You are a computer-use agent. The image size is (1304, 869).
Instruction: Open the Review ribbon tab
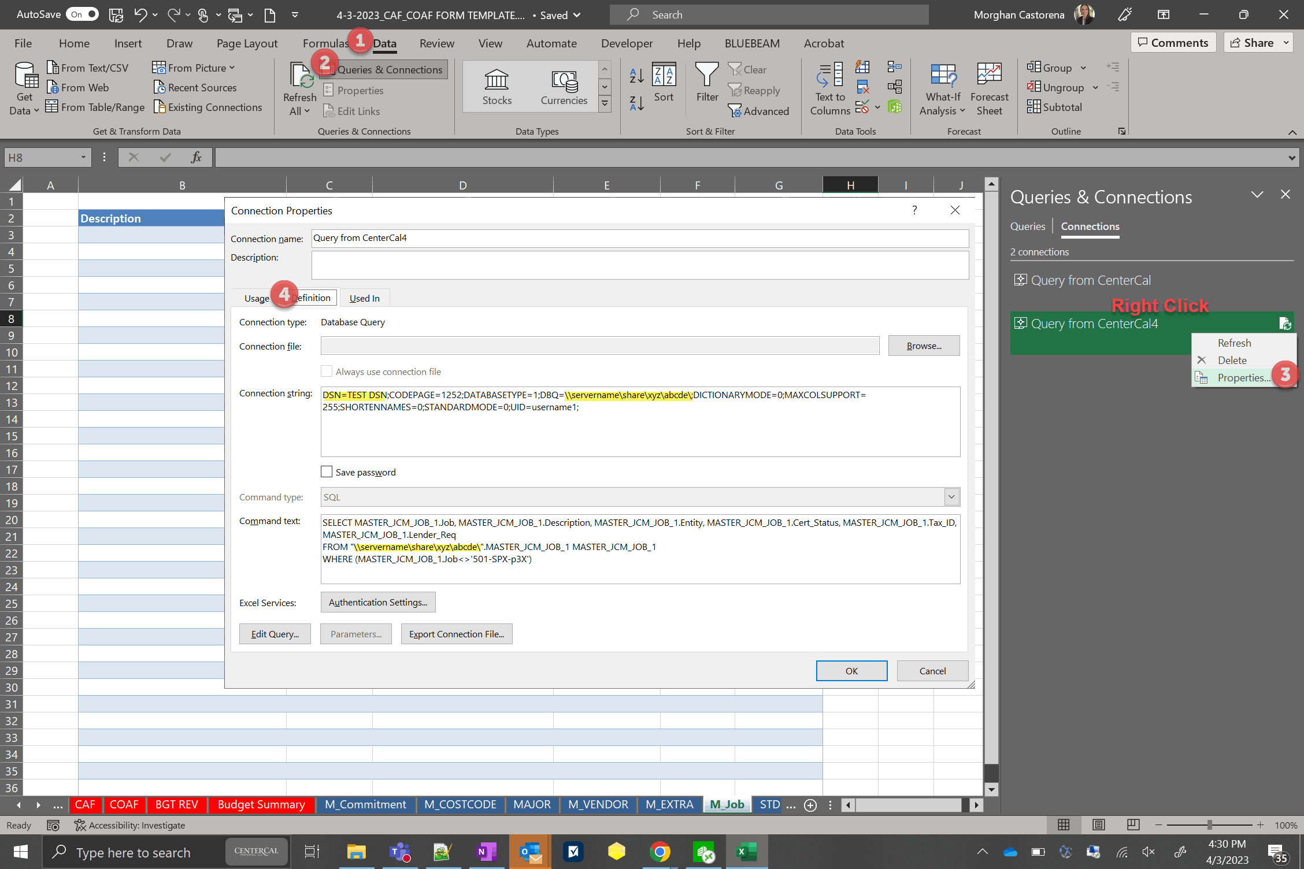tap(436, 43)
